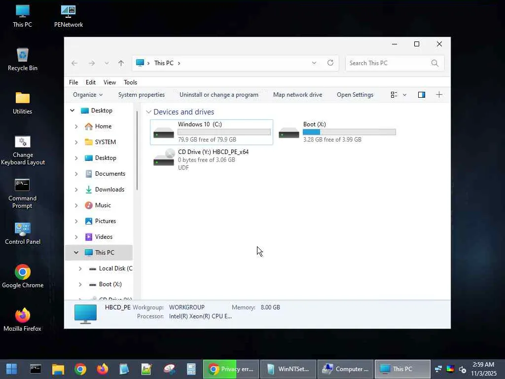This screenshot has height=379, width=505.
Task: Open recent locations dropdown arrow
Action: (107, 63)
